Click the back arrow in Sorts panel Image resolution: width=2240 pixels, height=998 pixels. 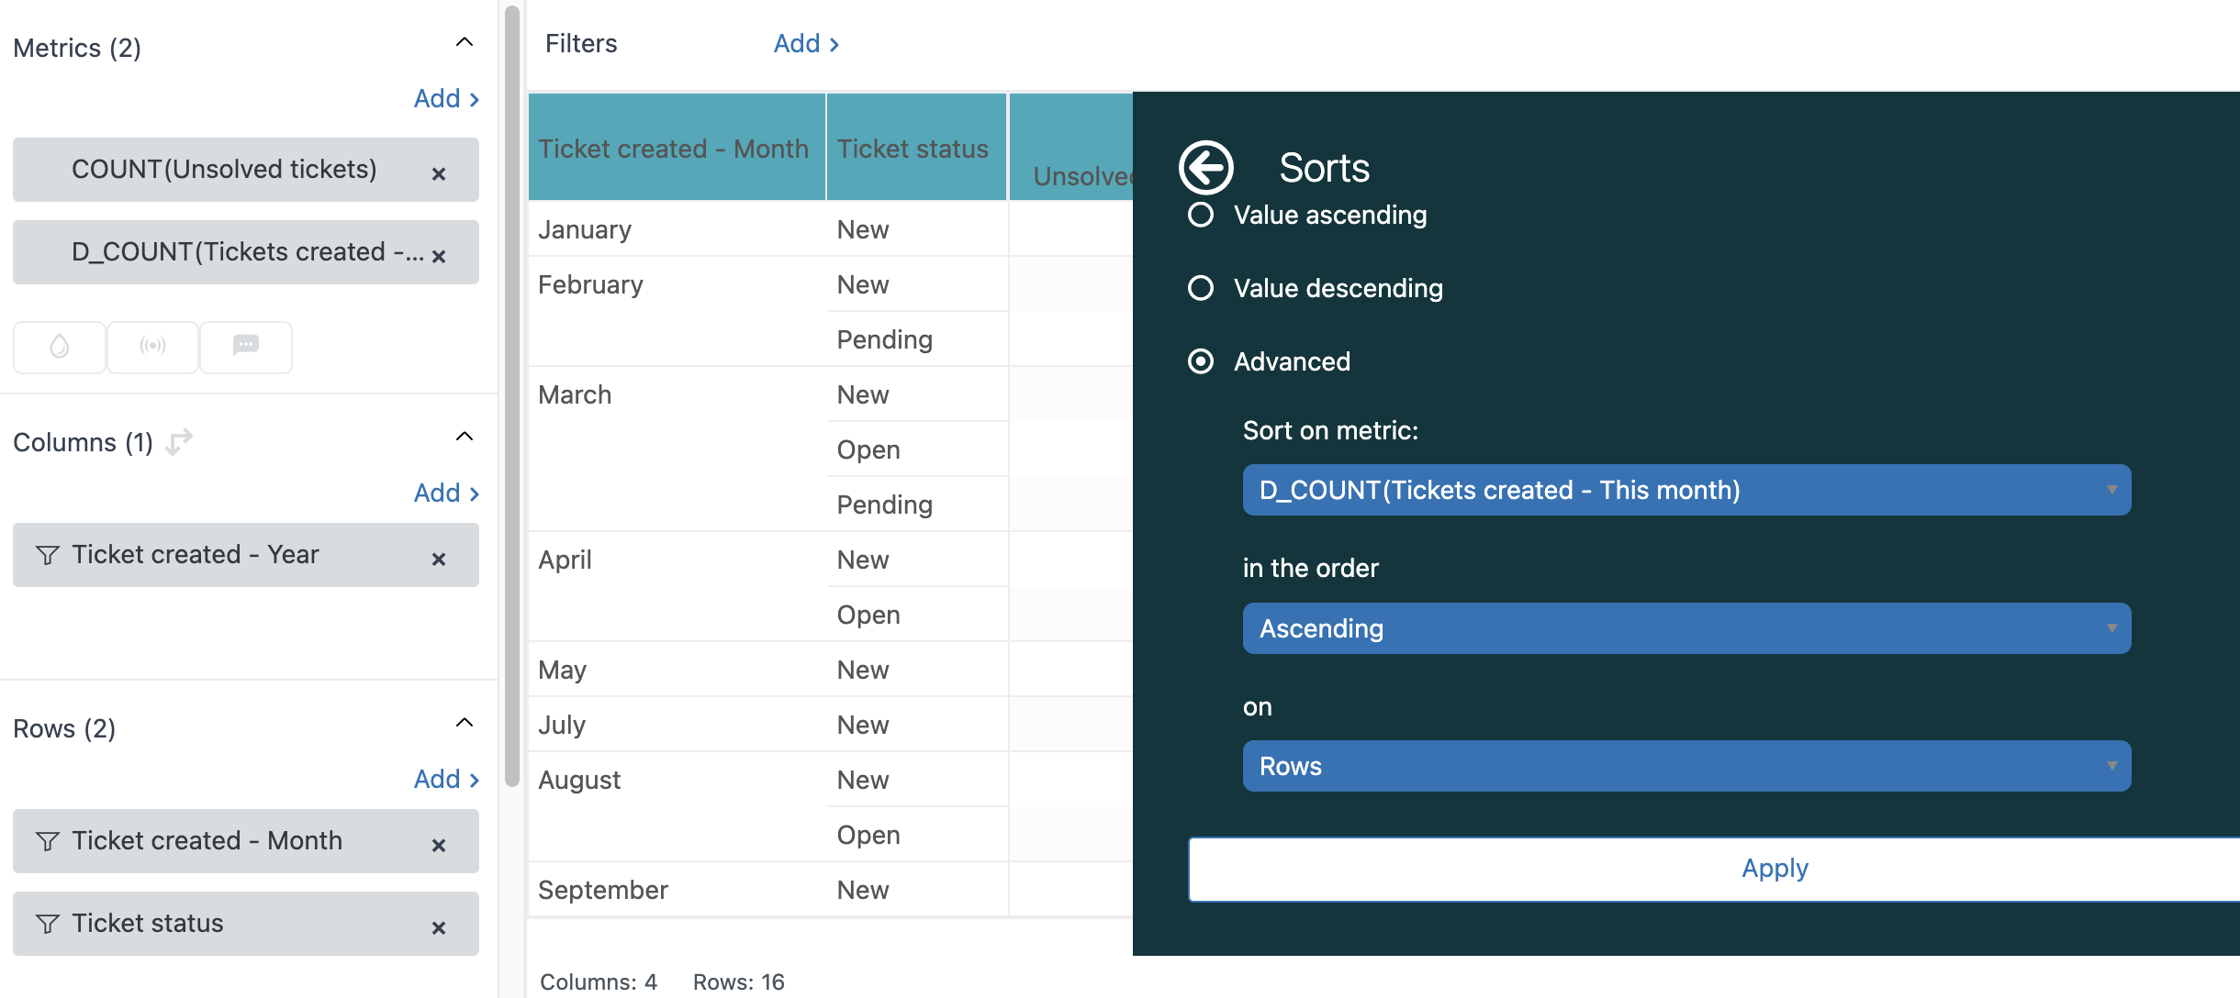click(x=1205, y=168)
